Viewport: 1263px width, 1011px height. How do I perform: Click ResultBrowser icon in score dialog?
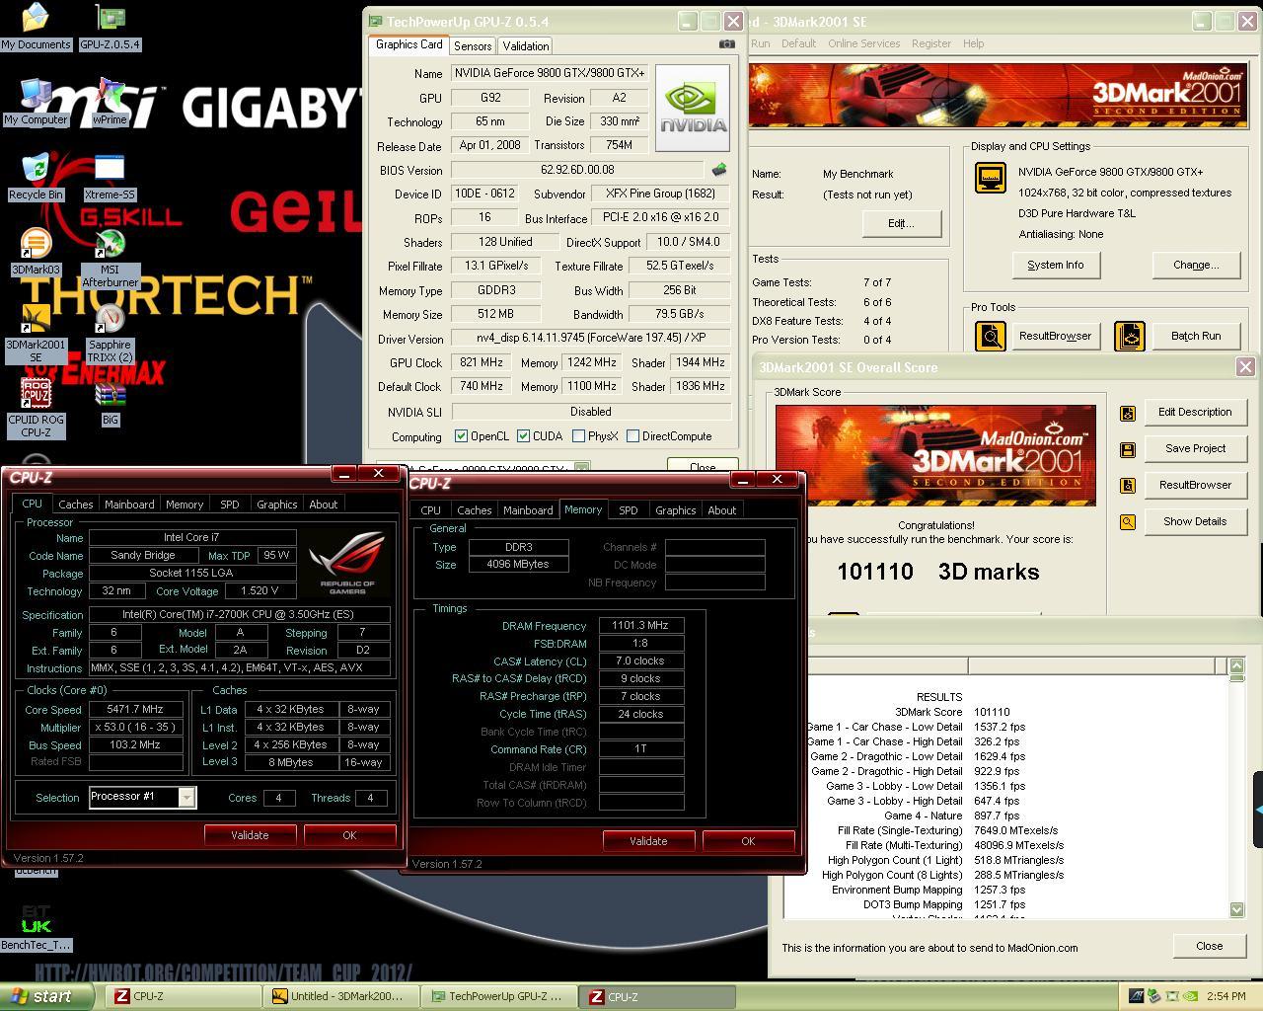(1128, 486)
